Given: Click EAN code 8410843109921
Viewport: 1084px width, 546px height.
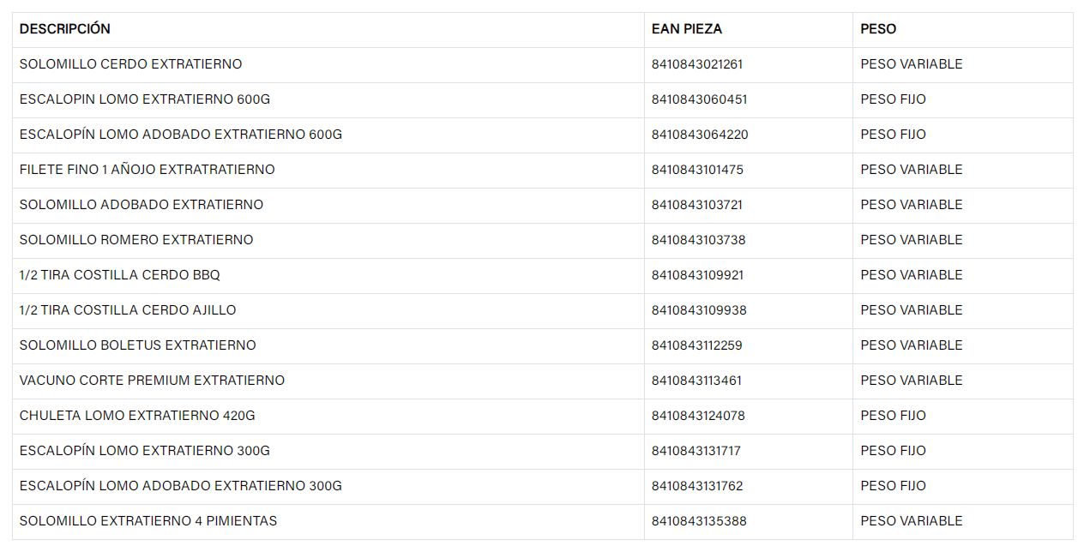Looking at the screenshot, I should coord(698,275).
